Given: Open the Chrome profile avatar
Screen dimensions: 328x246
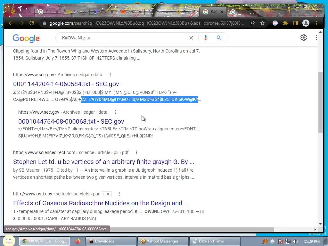Looking at the screenshot, I should [x=306, y=23].
